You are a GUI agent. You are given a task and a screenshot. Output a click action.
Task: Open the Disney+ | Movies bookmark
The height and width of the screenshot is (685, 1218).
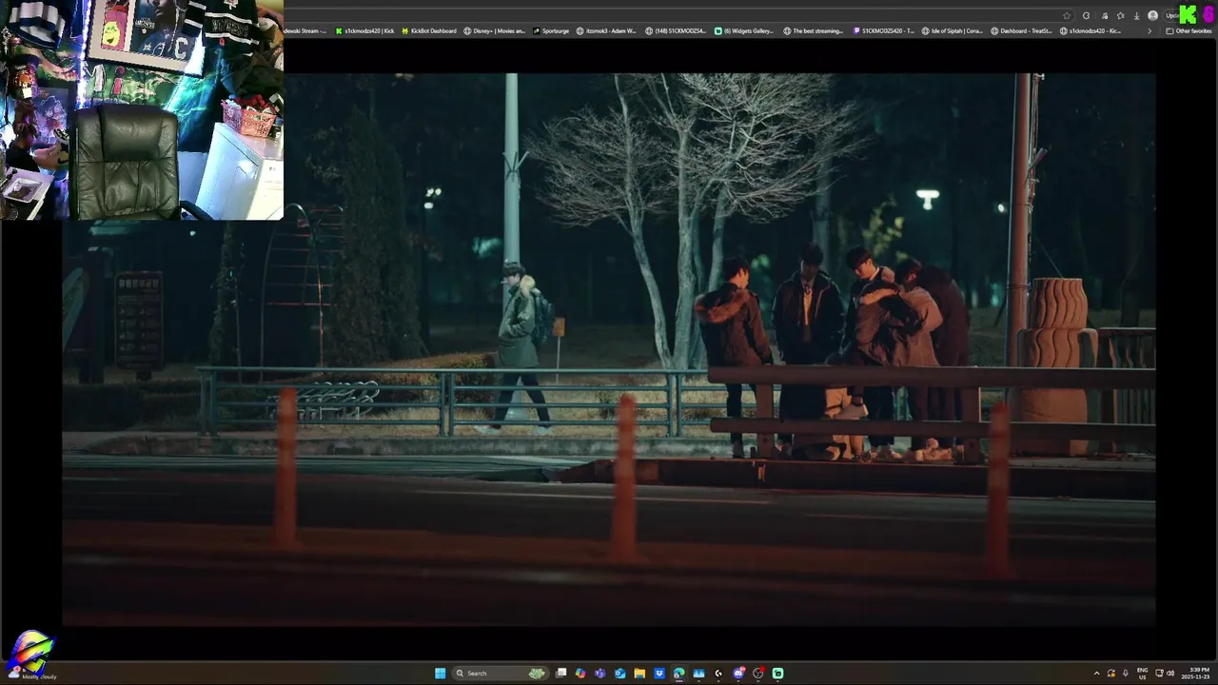coord(494,30)
